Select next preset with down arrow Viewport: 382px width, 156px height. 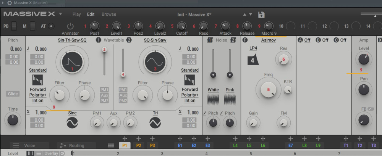pyautogui.click(x=251, y=14)
